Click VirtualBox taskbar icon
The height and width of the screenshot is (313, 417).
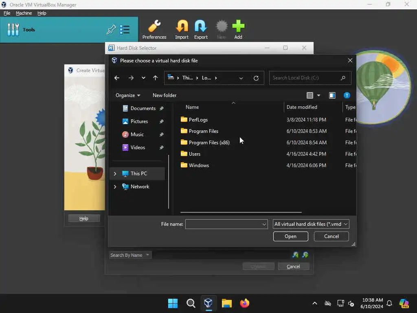[208, 303]
